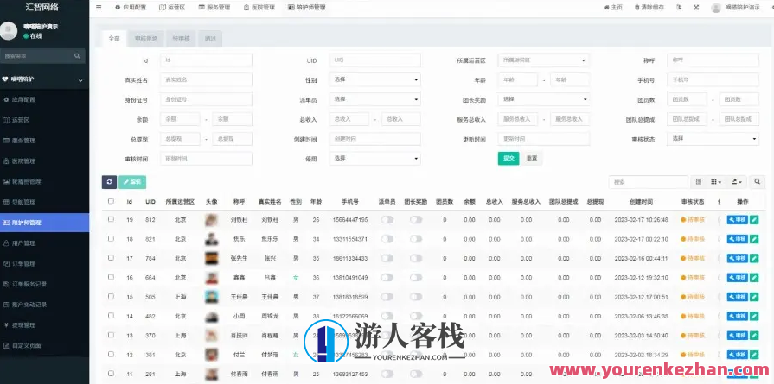Click the 清除缓存 clear cache item
The height and width of the screenshot is (384, 774).
[649, 8]
